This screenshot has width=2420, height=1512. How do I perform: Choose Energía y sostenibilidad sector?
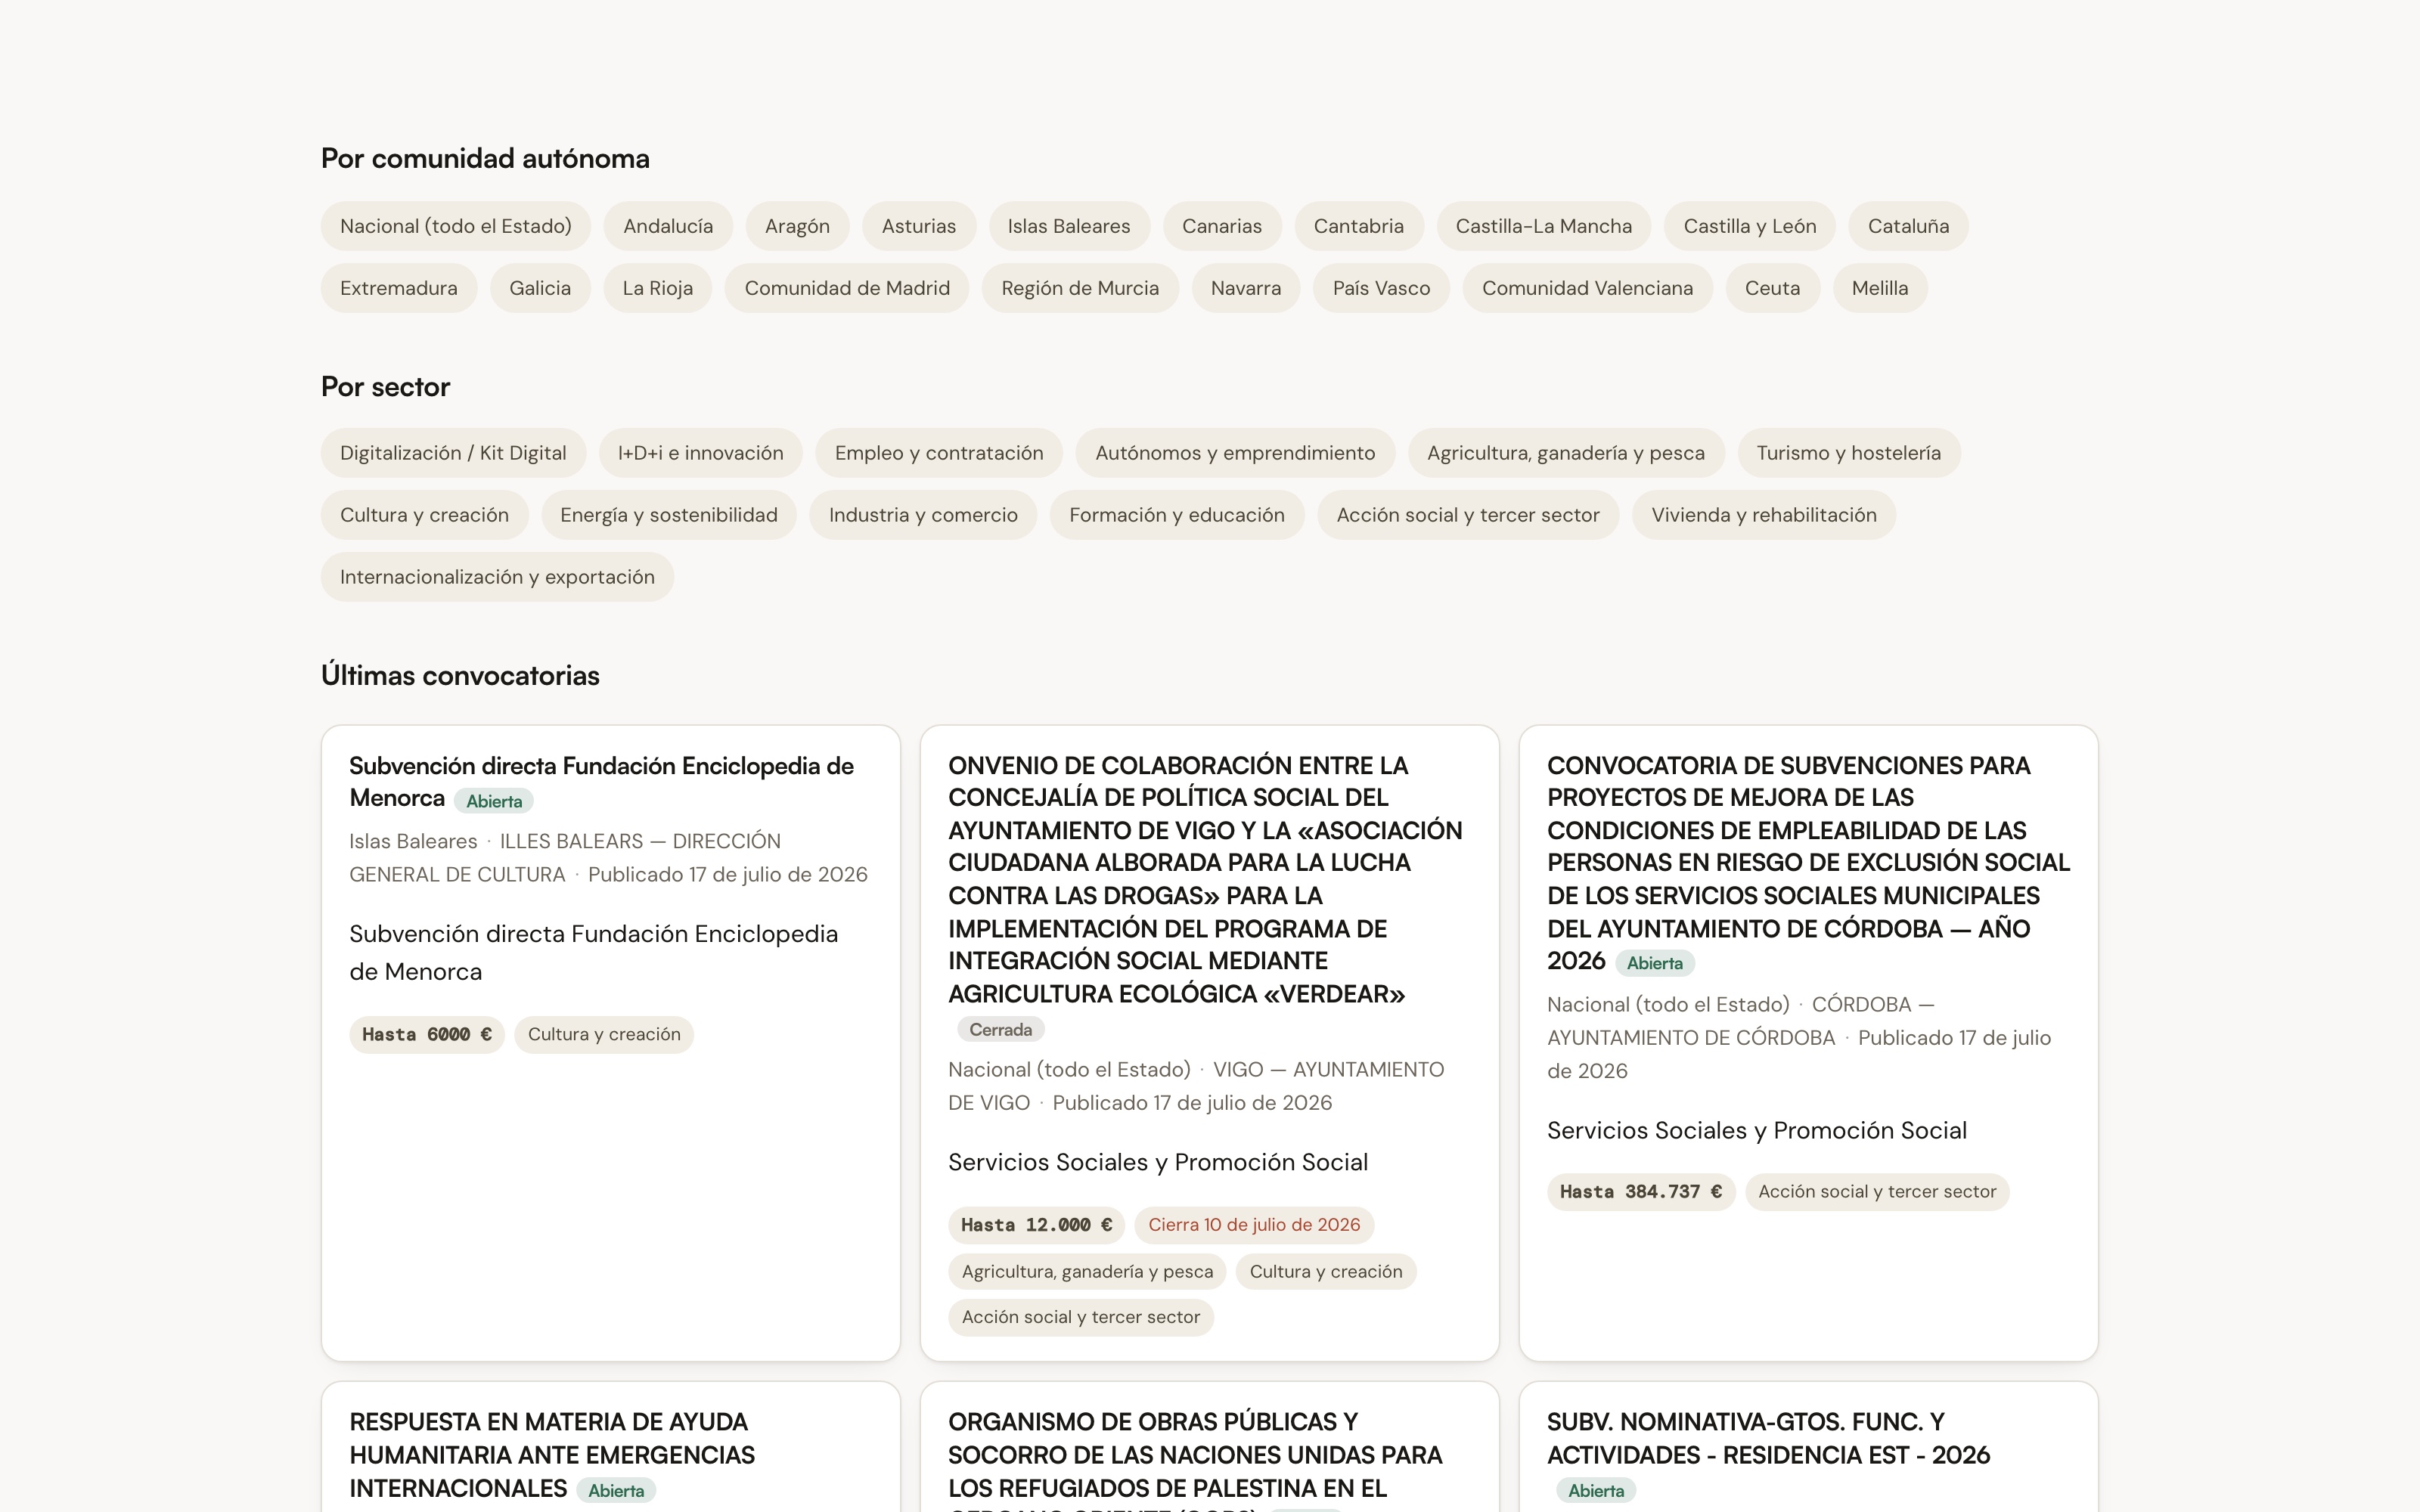click(669, 515)
